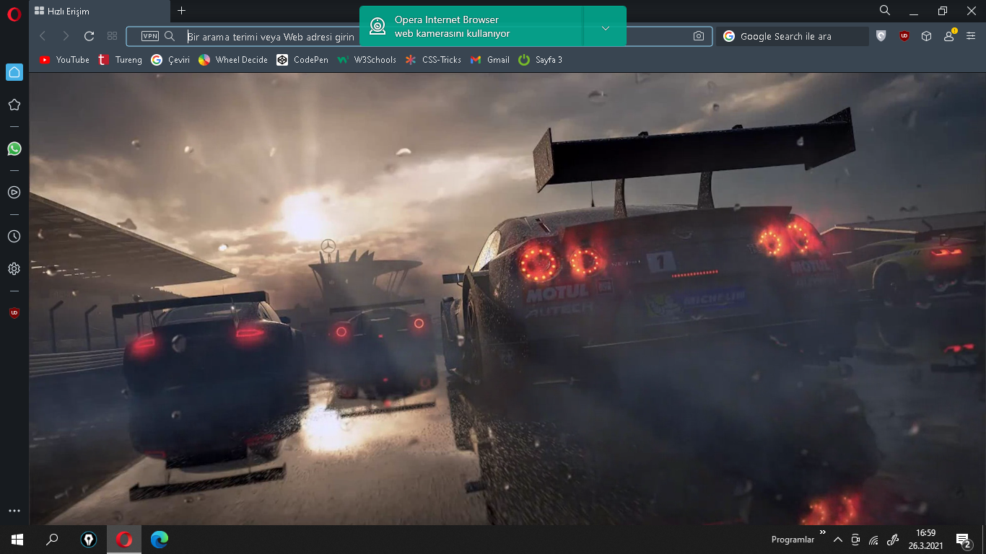Open the Sayfa 3 bookmark
Screen dimensions: 986x554
tap(540, 60)
